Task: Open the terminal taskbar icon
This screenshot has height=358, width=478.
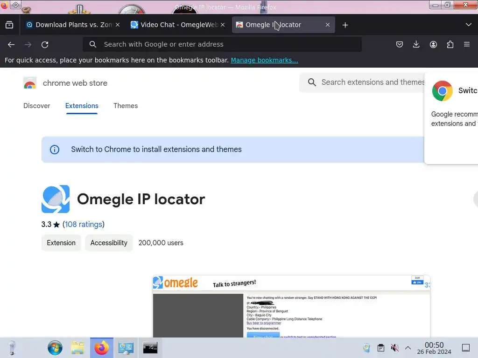Action: coord(150,348)
